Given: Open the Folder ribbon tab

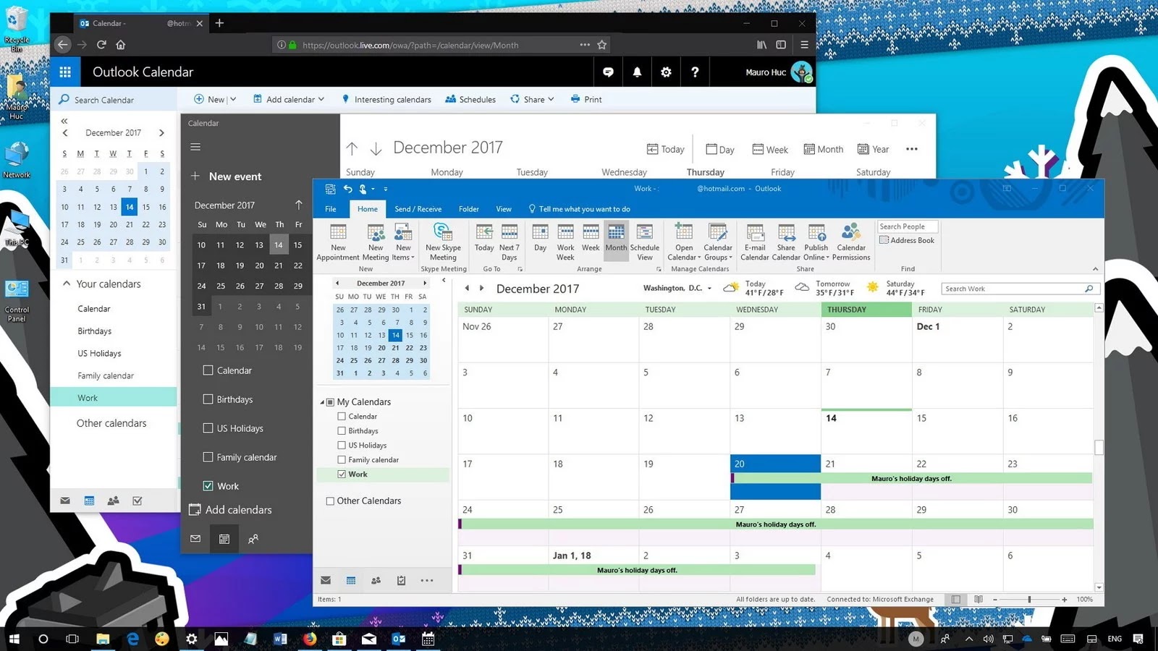Looking at the screenshot, I should coord(469,209).
